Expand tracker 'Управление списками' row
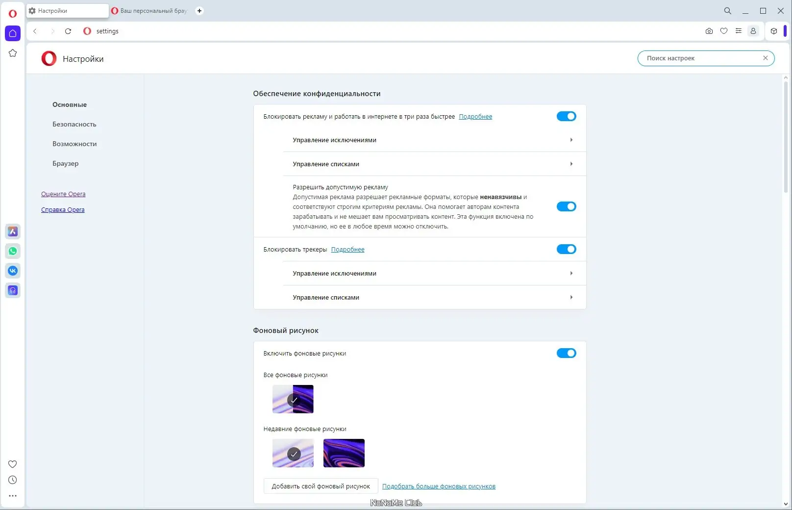The width and height of the screenshot is (792, 510). click(x=434, y=298)
